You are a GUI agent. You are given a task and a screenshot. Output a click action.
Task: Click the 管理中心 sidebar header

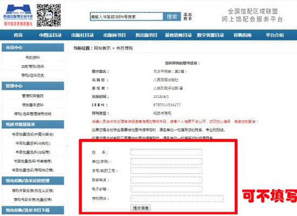[x=33, y=86]
